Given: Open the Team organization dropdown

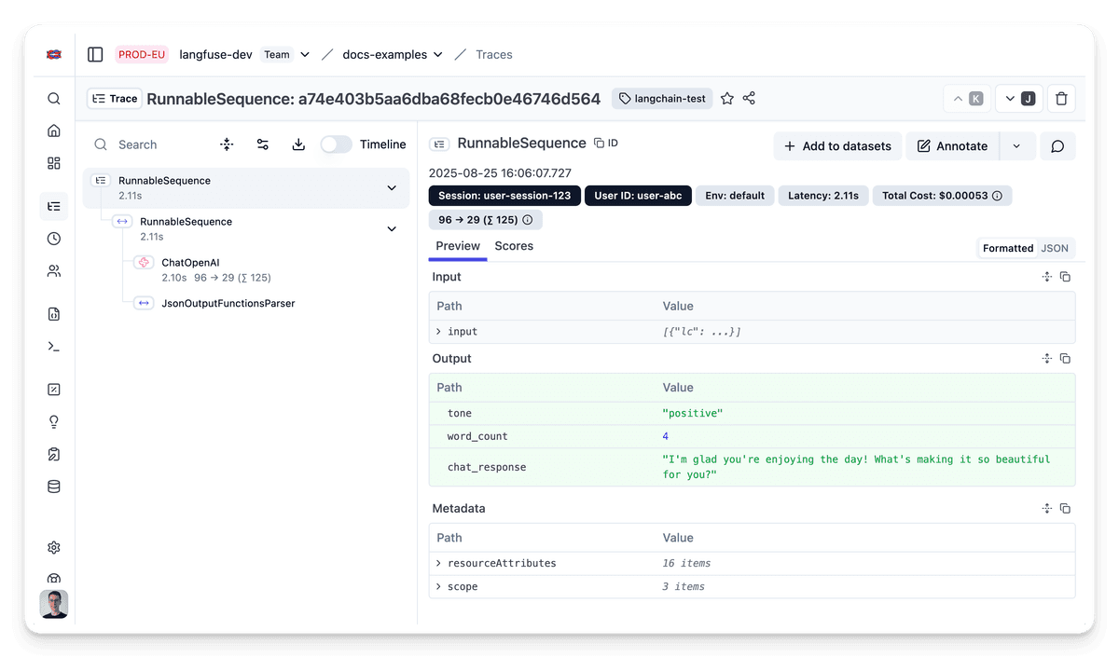Looking at the screenshot, I should click(304, 54).
